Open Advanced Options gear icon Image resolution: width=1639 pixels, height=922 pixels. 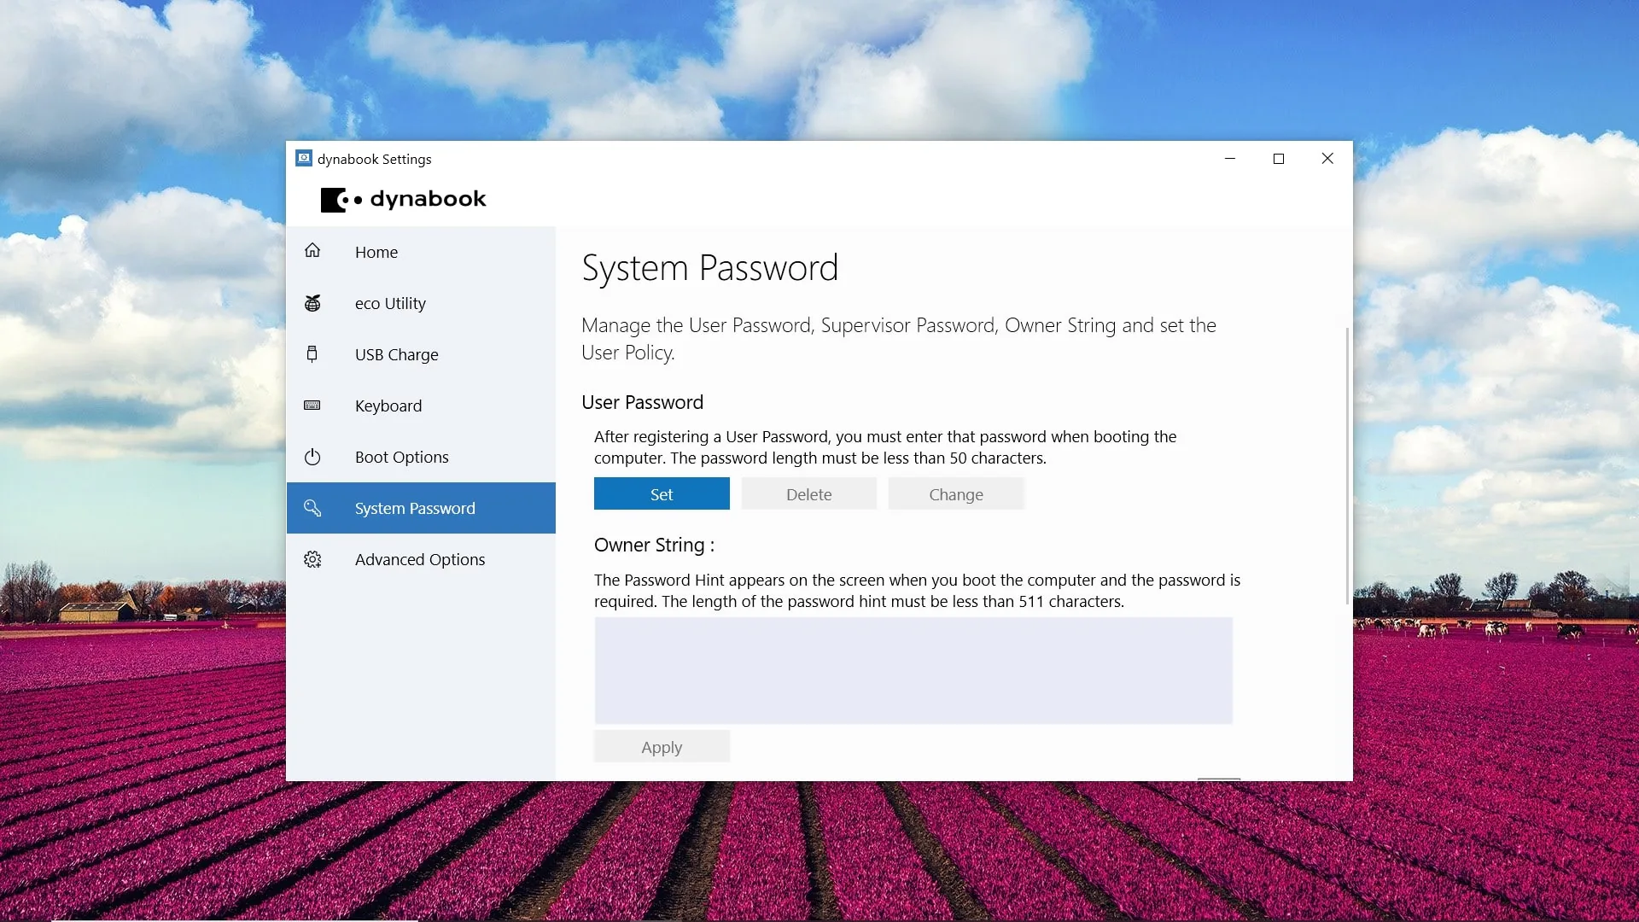point(312,559)
